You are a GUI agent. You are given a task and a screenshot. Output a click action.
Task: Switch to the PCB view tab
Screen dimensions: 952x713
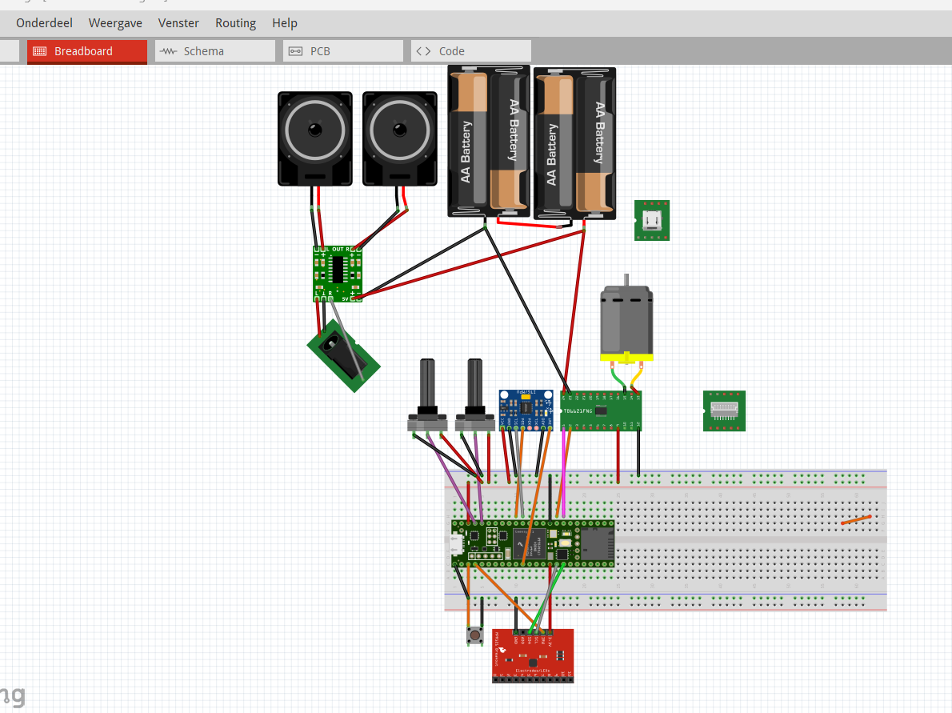(x=342, y=51)
